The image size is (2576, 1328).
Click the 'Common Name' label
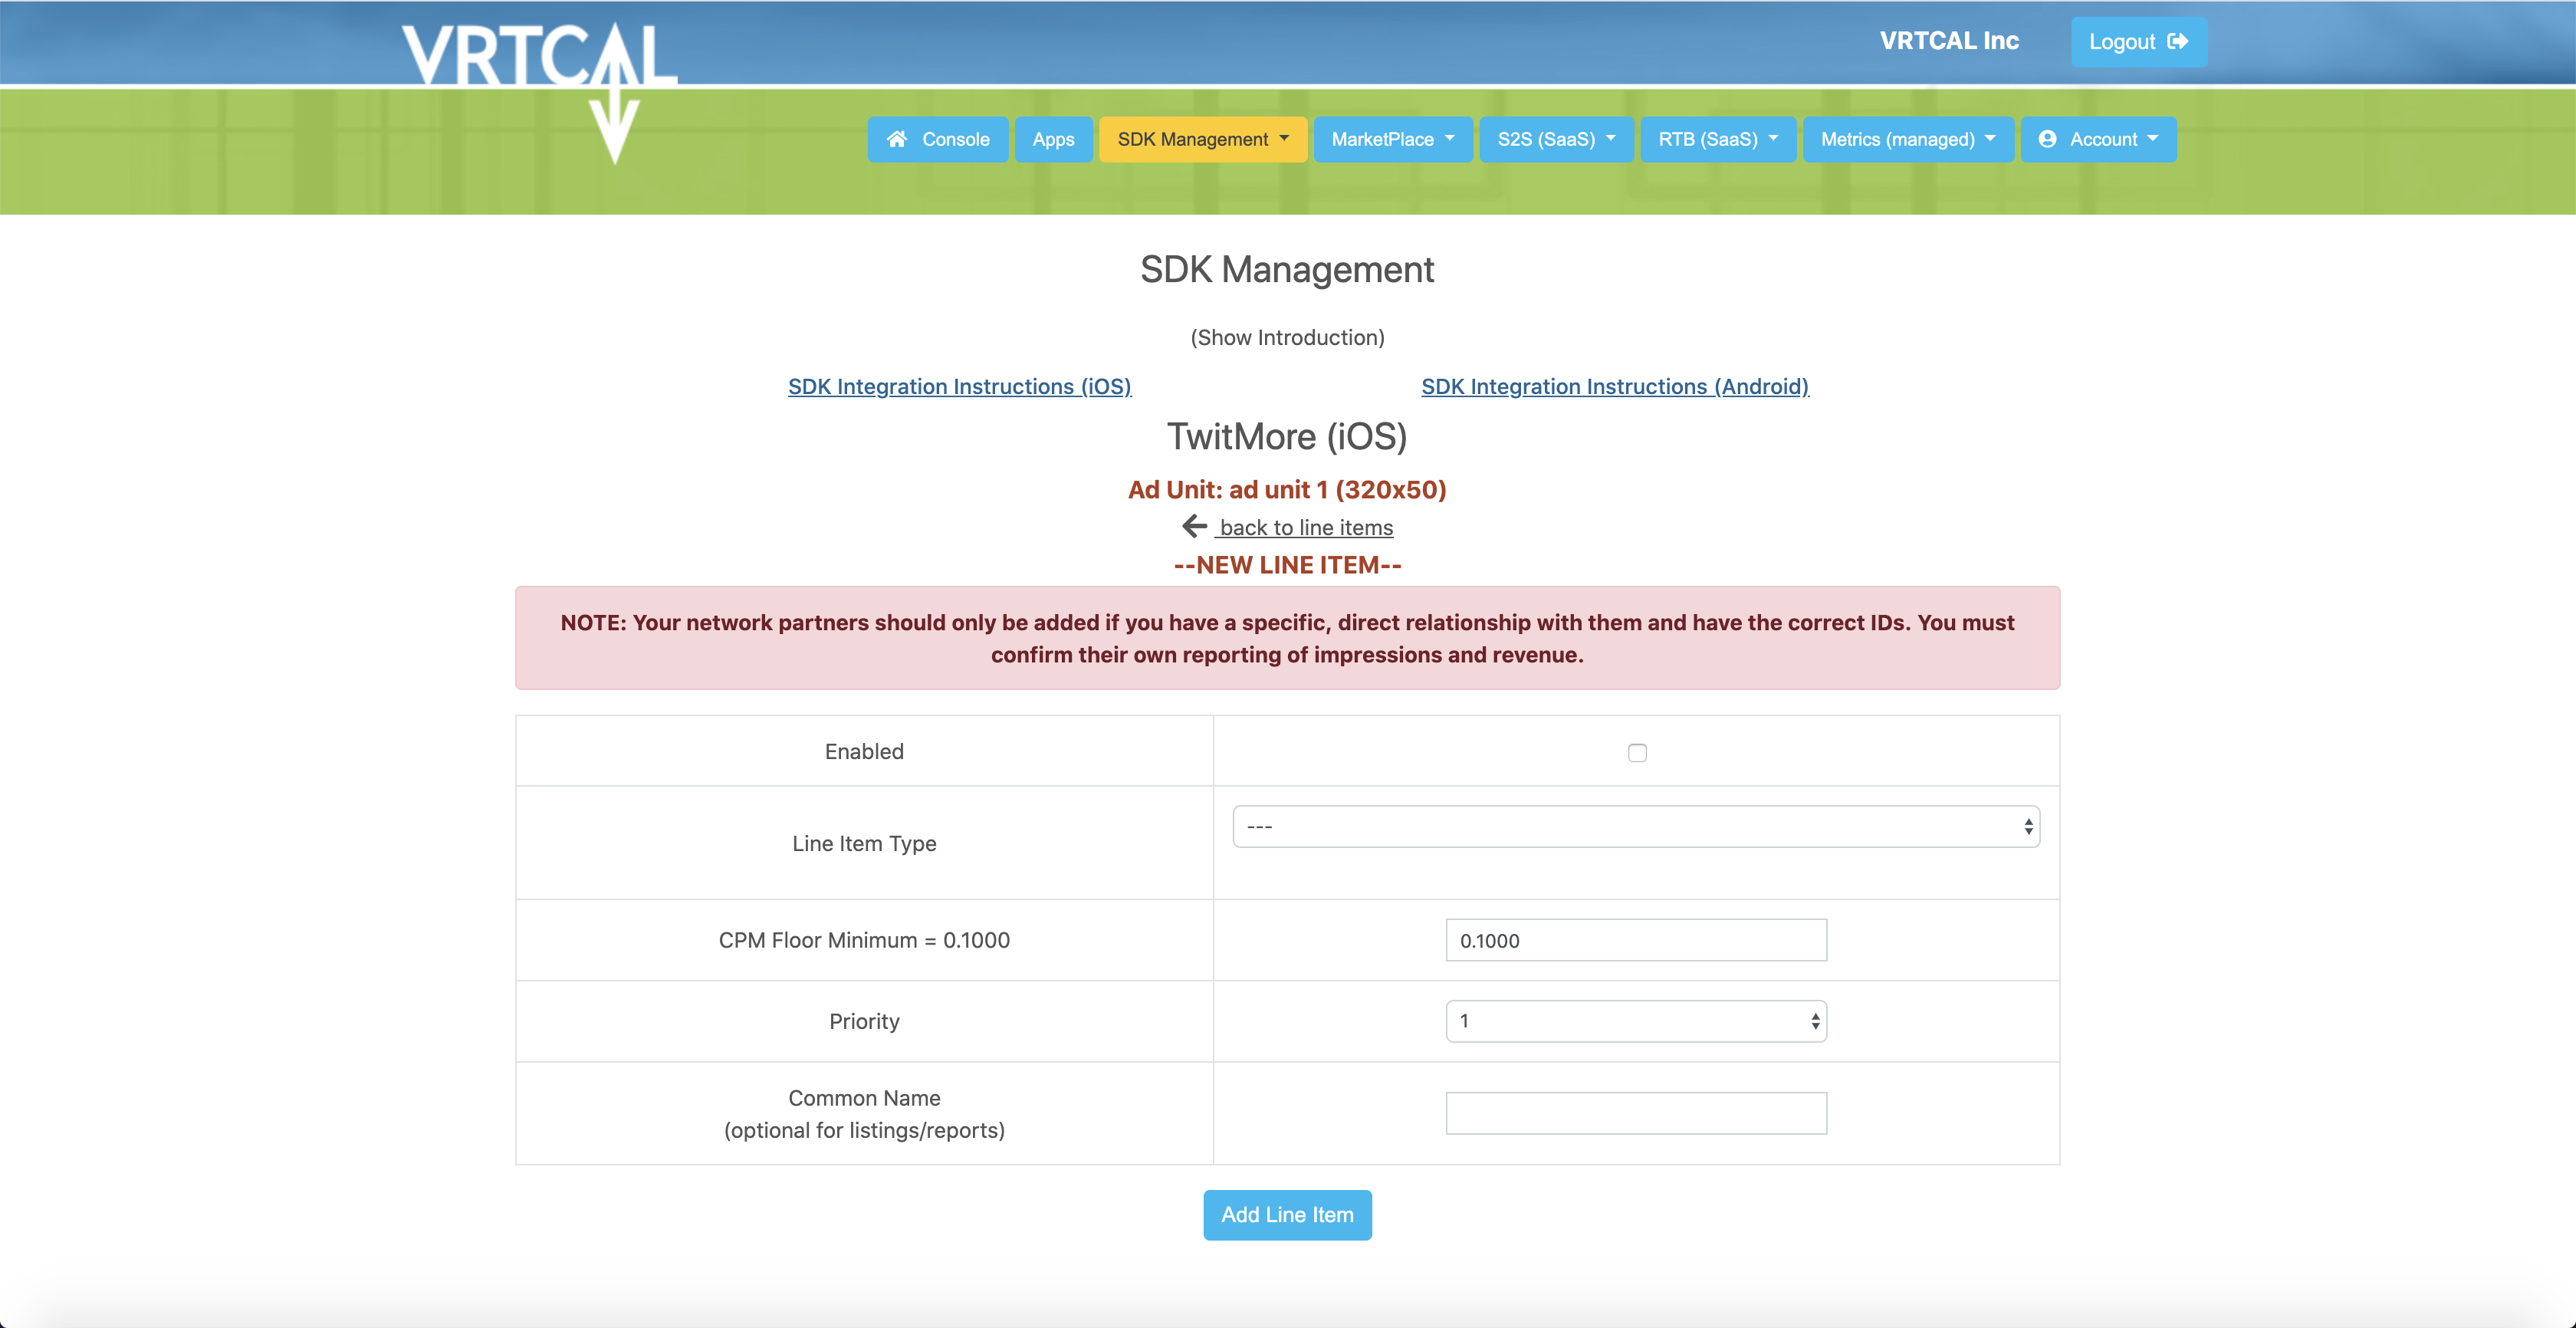[864, 1098]
